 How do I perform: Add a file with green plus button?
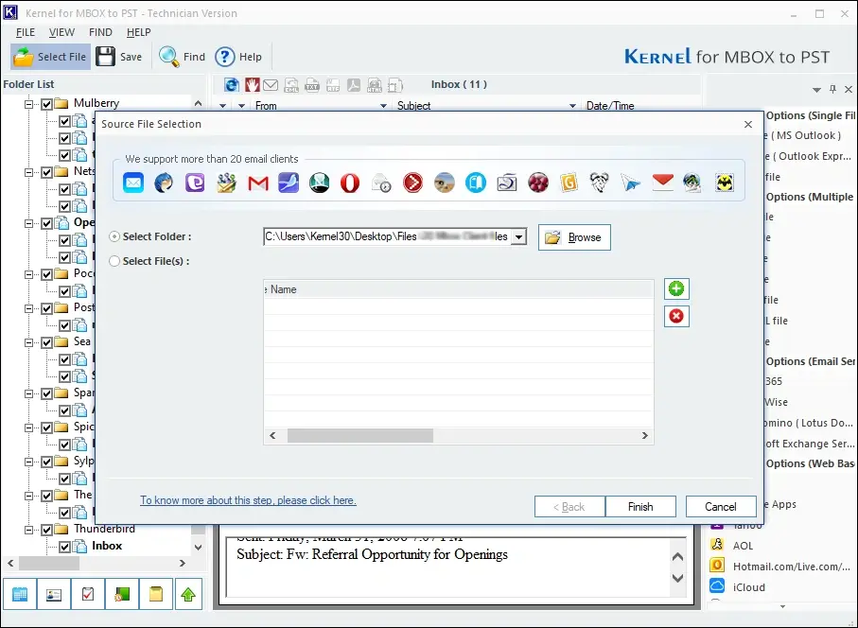click(676, 288)
